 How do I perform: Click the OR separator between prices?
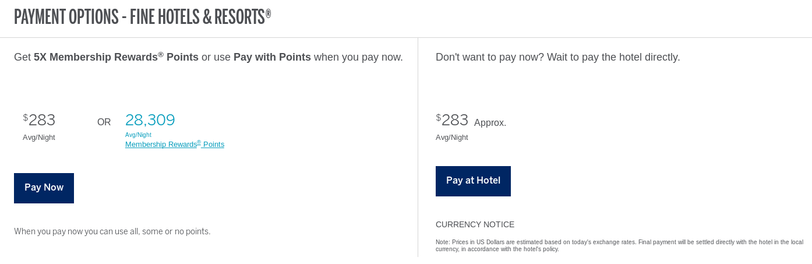pyautogui.click(x=104, y=122)
